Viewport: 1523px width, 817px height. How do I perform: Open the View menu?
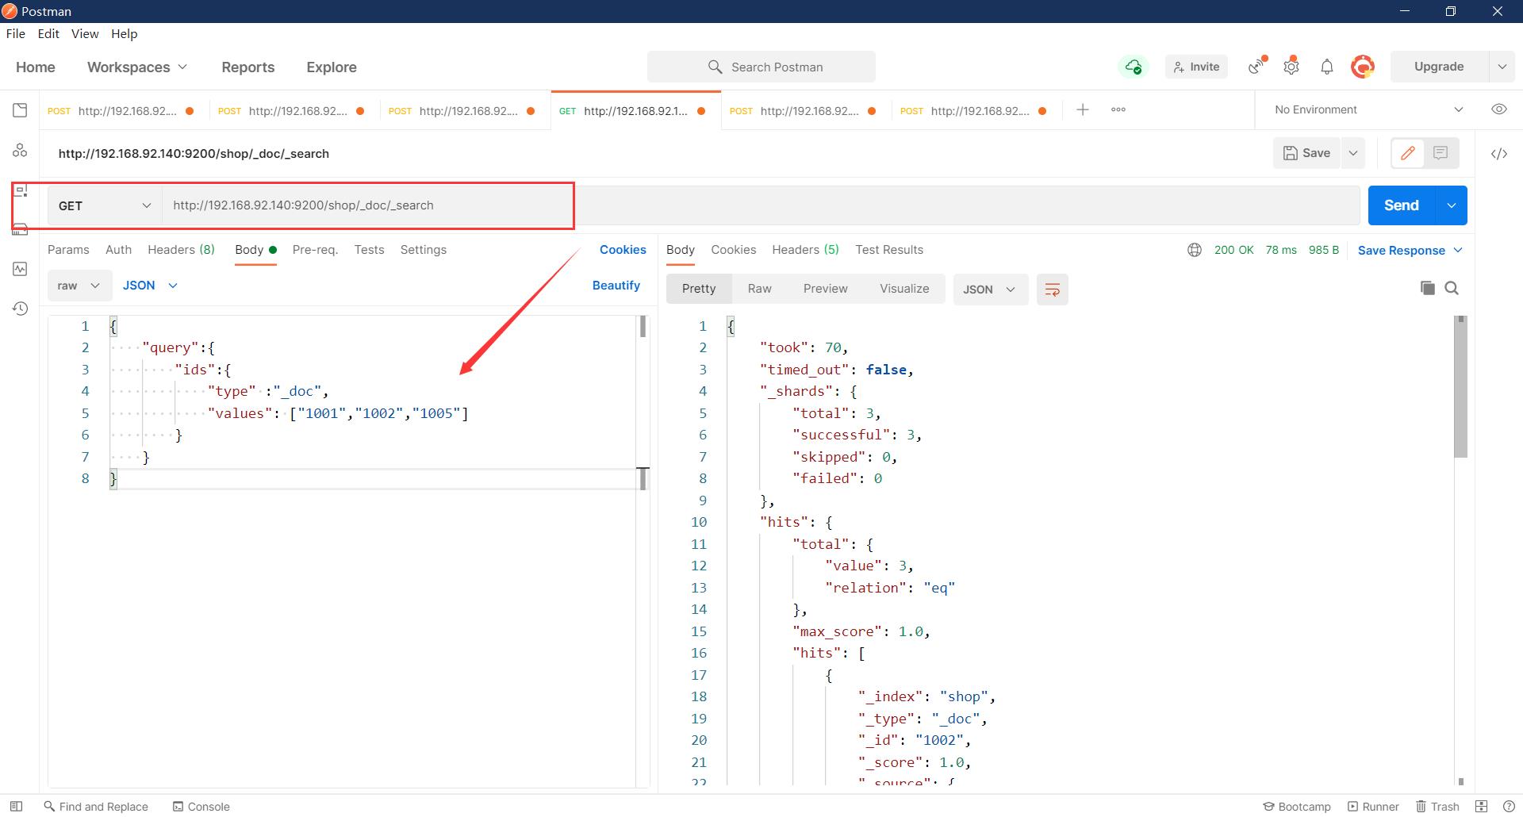coord(85,33)
